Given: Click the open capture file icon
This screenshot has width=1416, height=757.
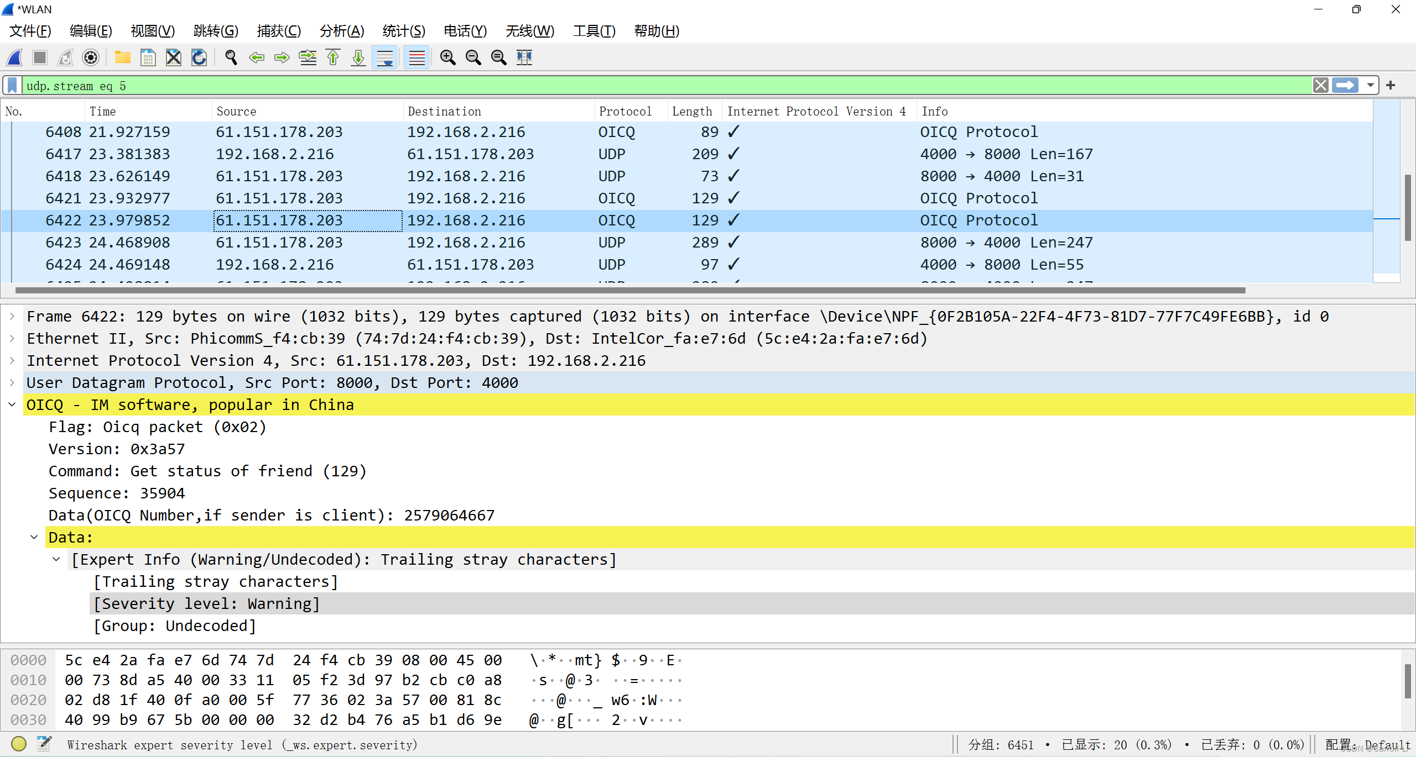Looking at the screenshot, I should coord(122,59).
